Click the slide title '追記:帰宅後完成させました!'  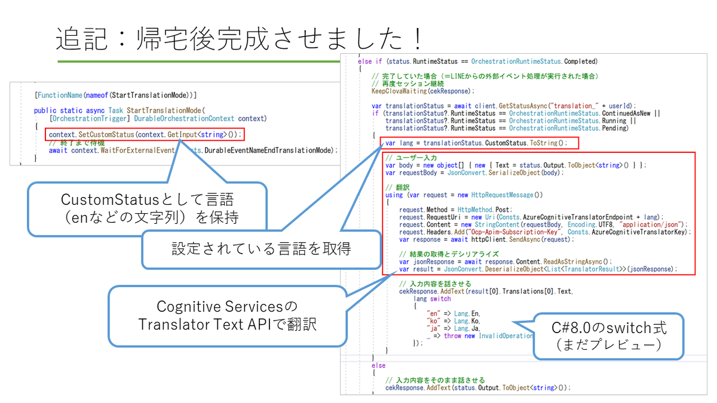pos(240,39)
